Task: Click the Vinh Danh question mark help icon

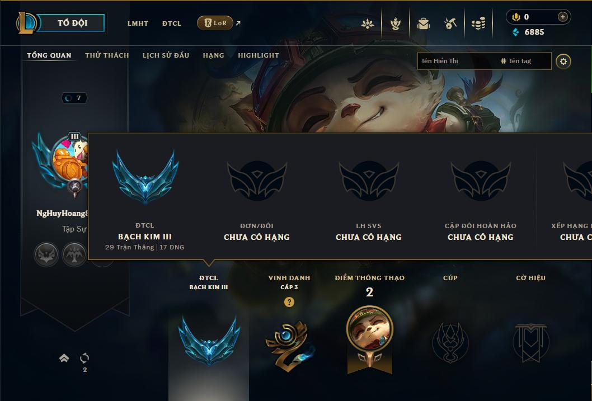Action: point(289,302)
